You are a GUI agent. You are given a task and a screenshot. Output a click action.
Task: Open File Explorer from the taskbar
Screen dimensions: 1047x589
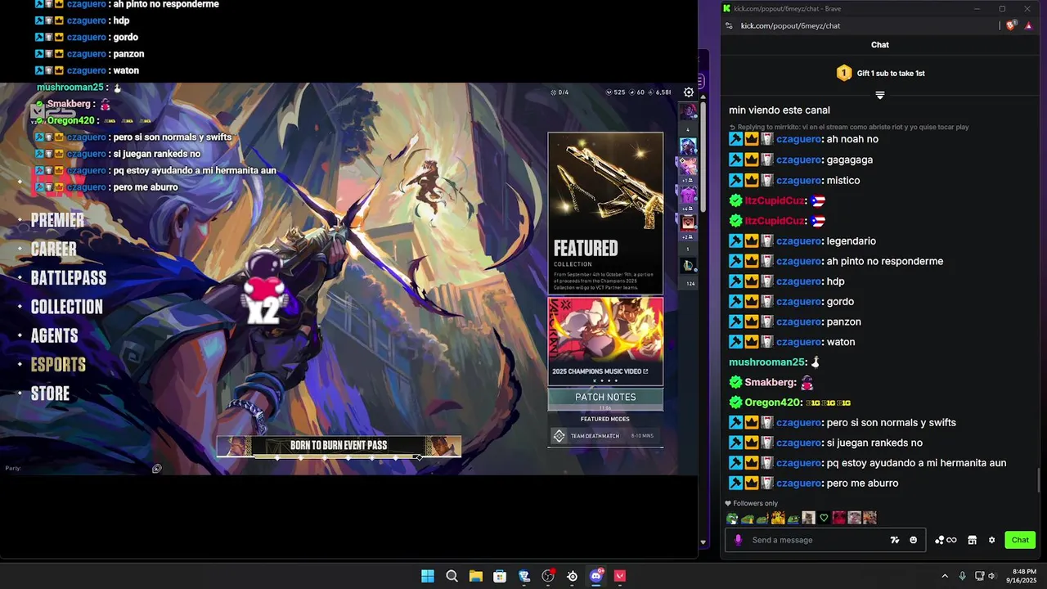475,576
